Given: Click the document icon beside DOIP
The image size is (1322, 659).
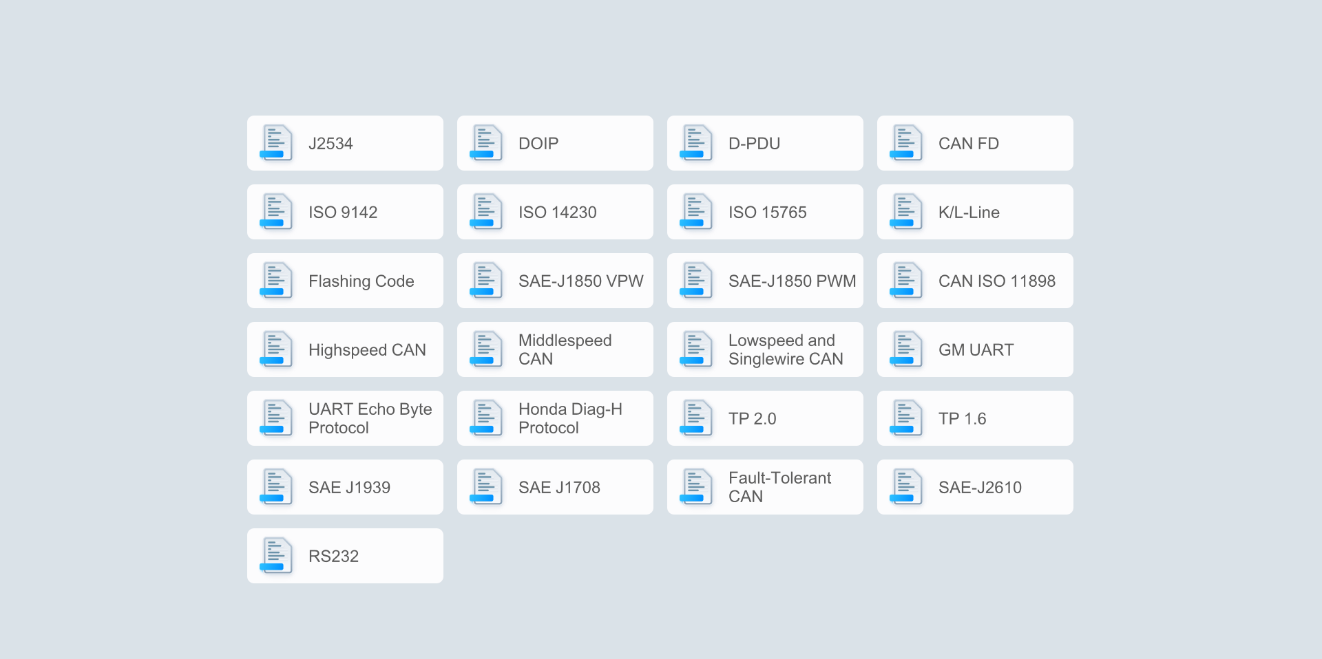Looking at the screenshot, I should (486, 143).
